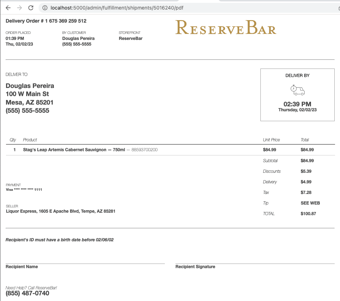This screenshot has width=340, height=301.
Task: Select order placed time 01:39 PM
Action: click(x=15, y=38)
